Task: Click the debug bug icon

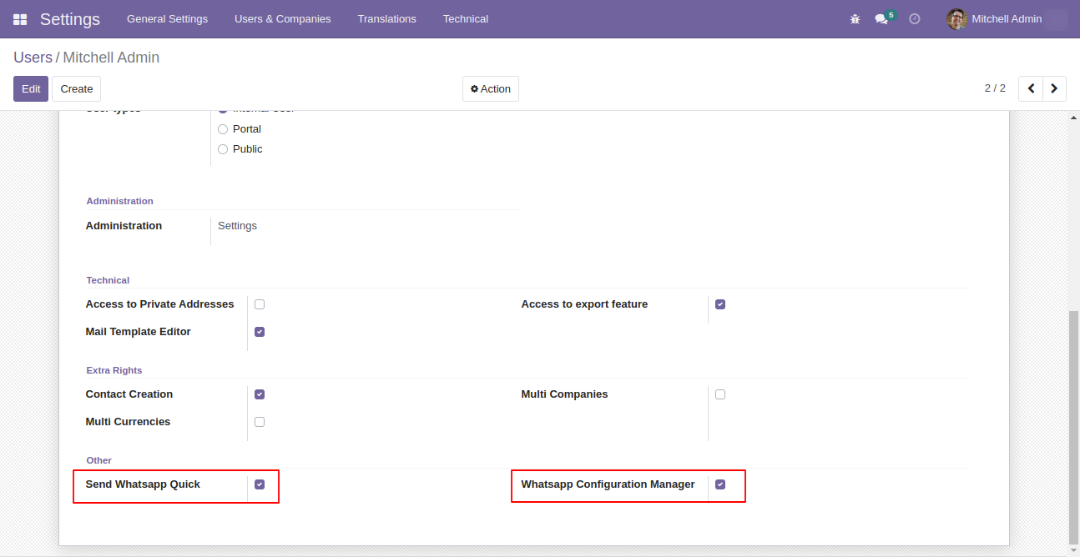Action: pyautogui.click(x=855, y=19)
